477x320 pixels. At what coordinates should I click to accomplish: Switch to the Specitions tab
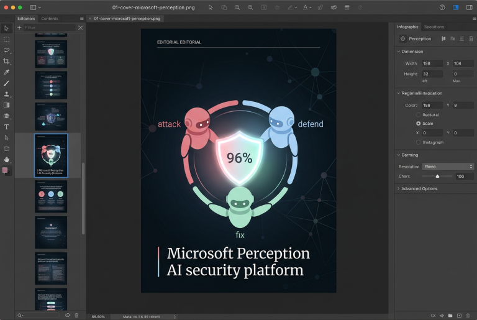tap(434, 27)
